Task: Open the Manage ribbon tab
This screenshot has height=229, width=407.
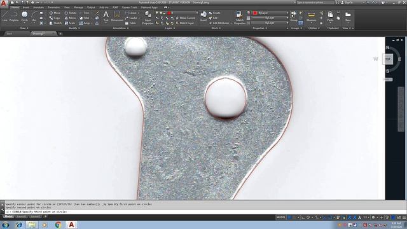Action: click(x=78, y=7)
